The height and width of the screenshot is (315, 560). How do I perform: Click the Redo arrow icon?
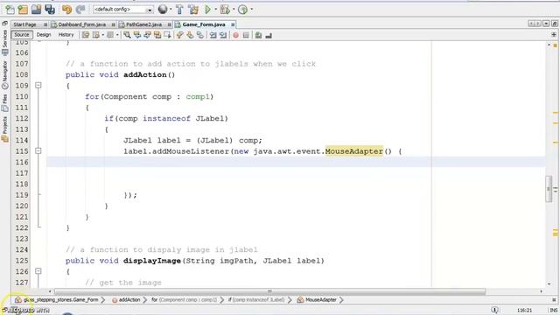(80, 10)
